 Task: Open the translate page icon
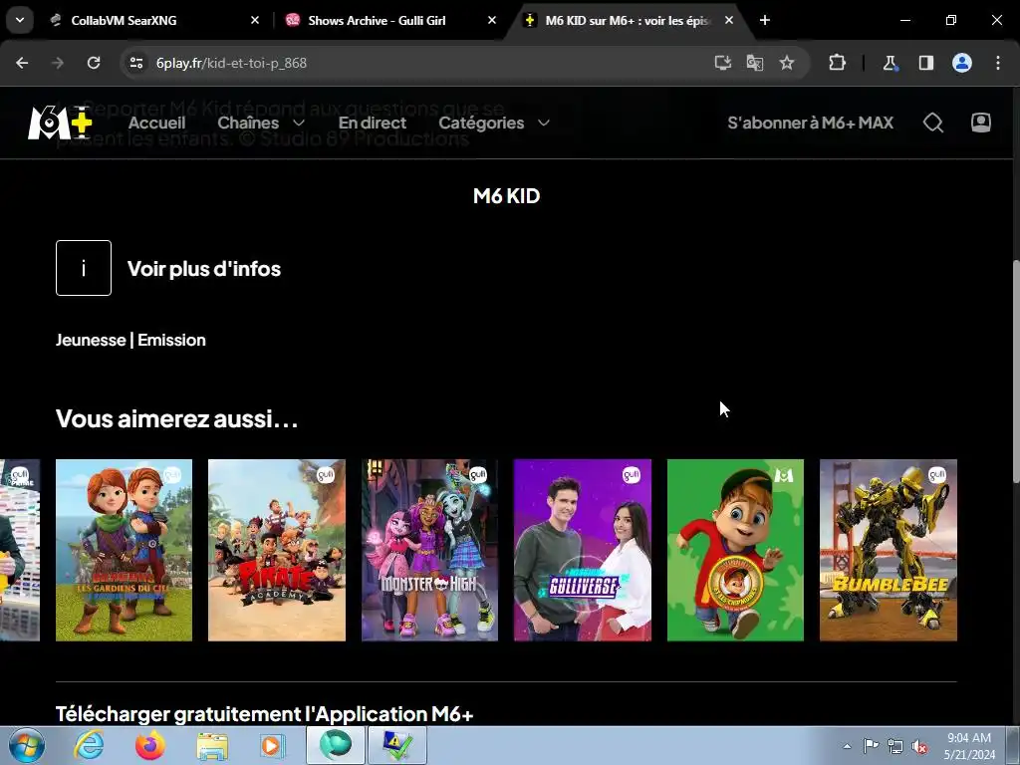755,63
